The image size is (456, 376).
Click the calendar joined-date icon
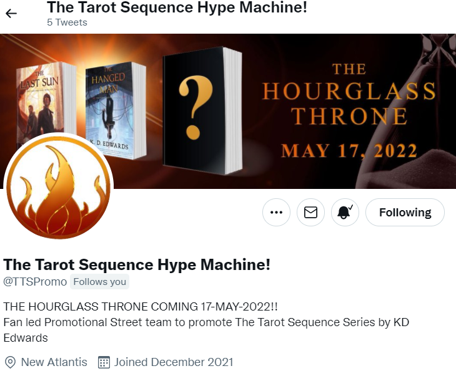(x=104, y=362)
